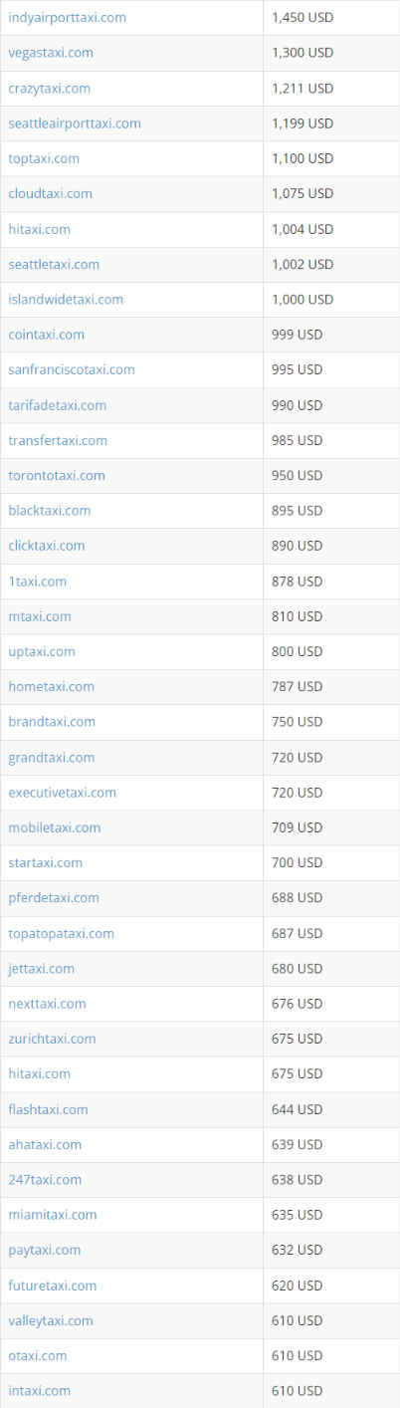
Task: Select seattleairporttaxi.com link
Action: [x=75, y=123]
